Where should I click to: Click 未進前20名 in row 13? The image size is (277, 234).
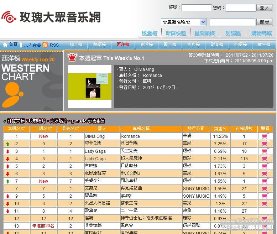click(43, 226)
